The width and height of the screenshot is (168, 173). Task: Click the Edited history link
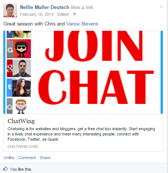click(x=63, y=14)
